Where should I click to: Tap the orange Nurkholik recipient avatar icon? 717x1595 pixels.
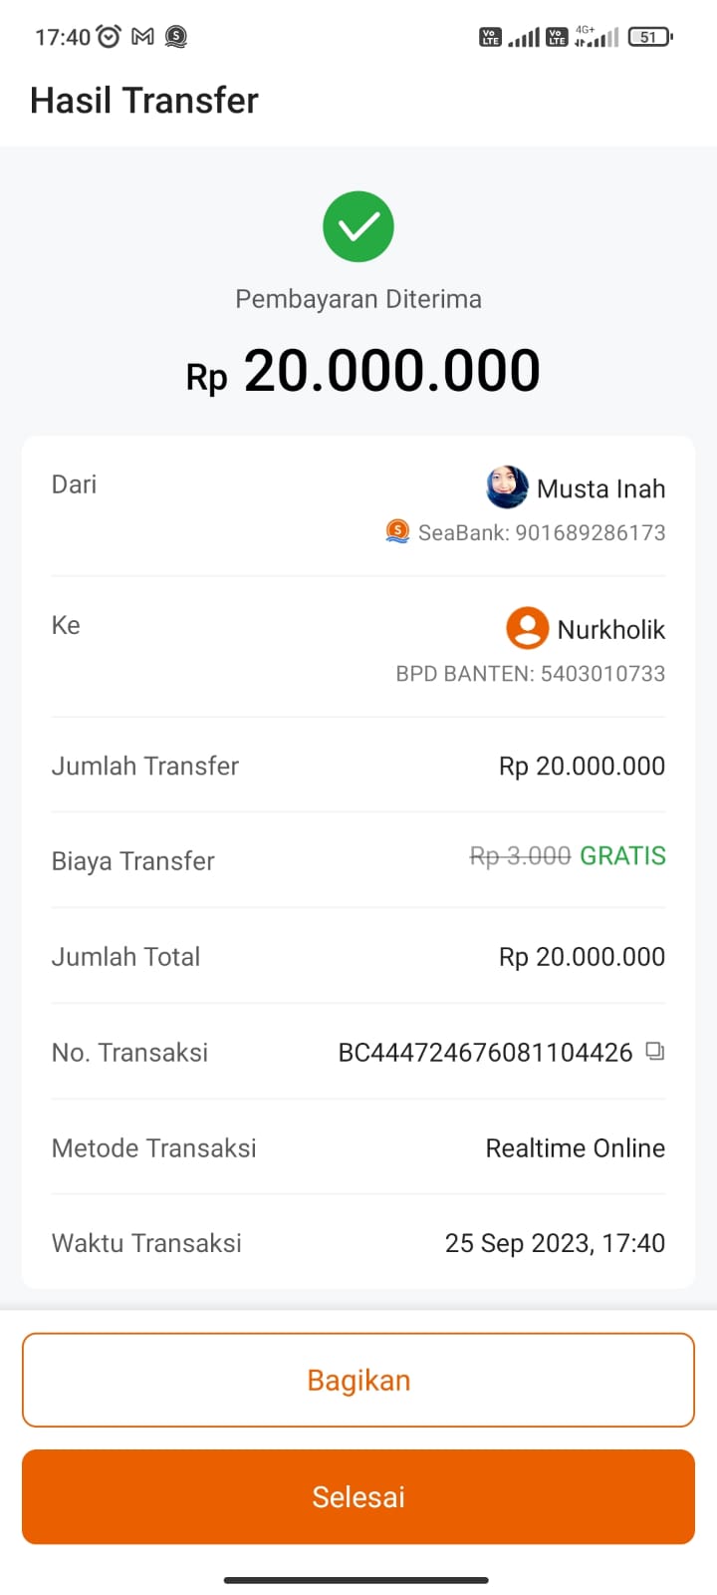point(527,629)
